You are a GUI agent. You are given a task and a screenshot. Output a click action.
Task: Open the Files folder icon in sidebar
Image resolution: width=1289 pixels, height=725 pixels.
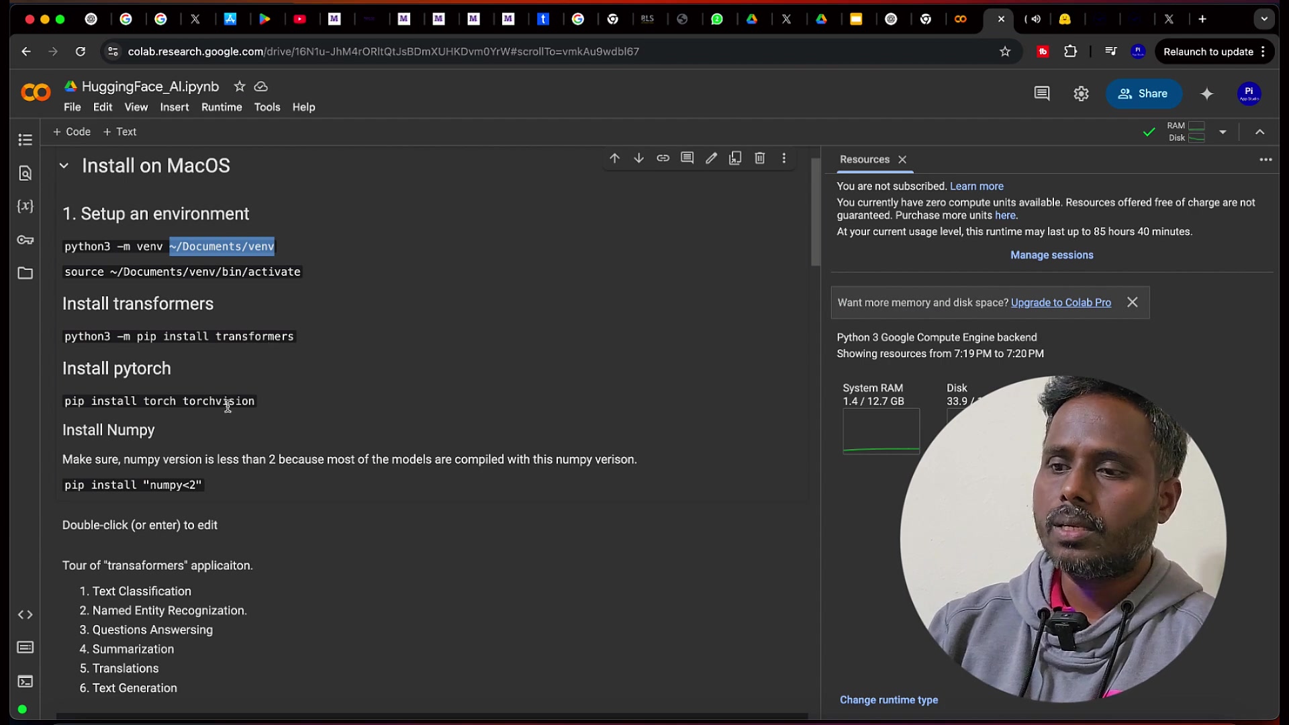pos(25,273)
